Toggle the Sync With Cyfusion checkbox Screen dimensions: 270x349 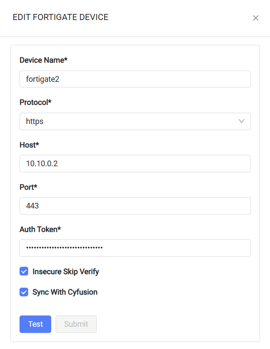[x=24, y=292]
